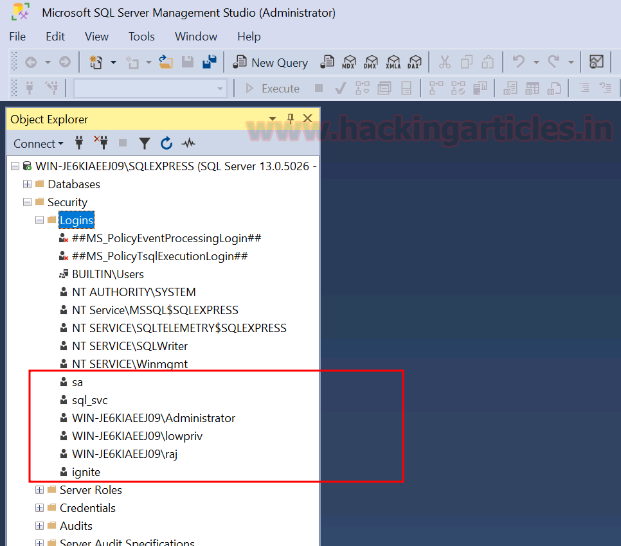The image size is (621, 546).
Task: Click the Copy icon
Action: (x=467, y=62)
